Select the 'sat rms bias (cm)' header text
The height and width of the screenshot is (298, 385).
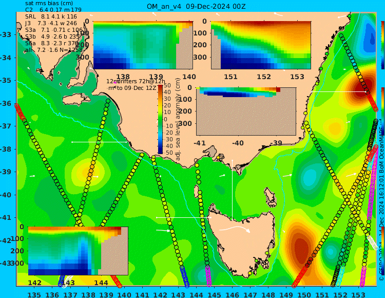point(49,3)
